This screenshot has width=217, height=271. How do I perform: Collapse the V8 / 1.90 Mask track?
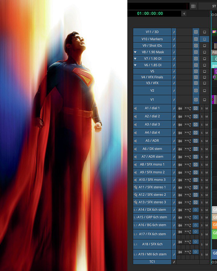tap(135, 52)
